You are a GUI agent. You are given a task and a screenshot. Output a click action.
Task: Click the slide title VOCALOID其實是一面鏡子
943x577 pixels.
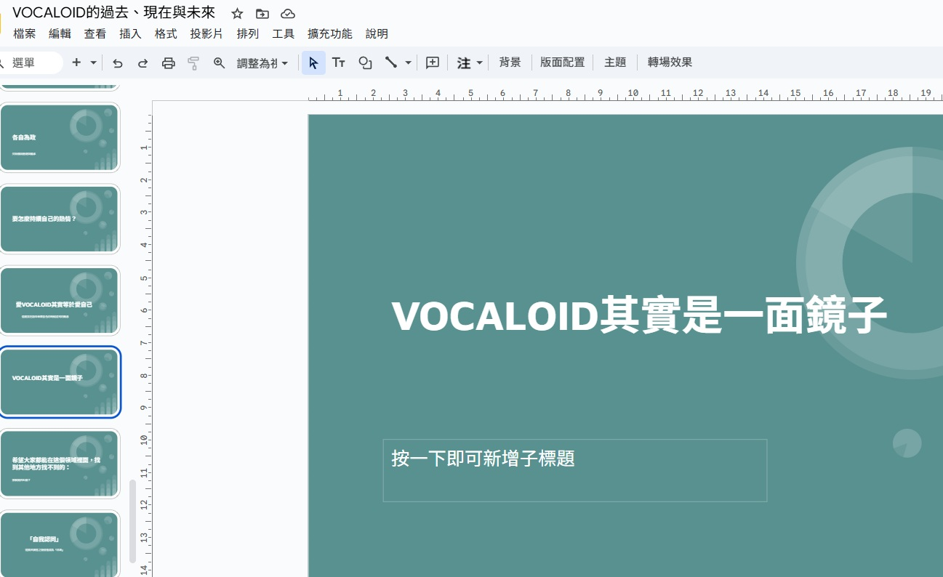639,315
